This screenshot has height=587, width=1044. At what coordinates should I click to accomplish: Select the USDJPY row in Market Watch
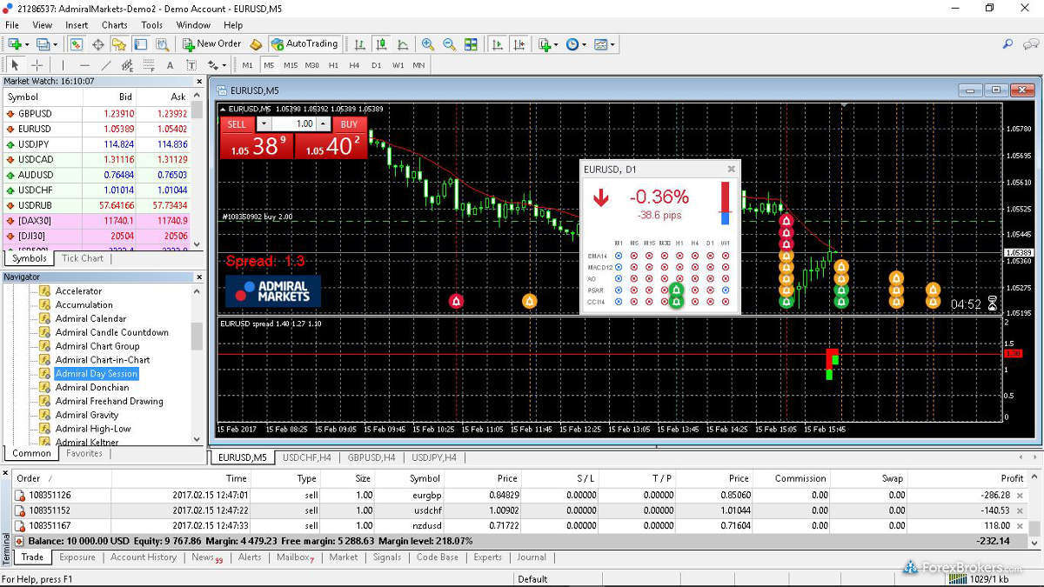click(x=96, y=144)
